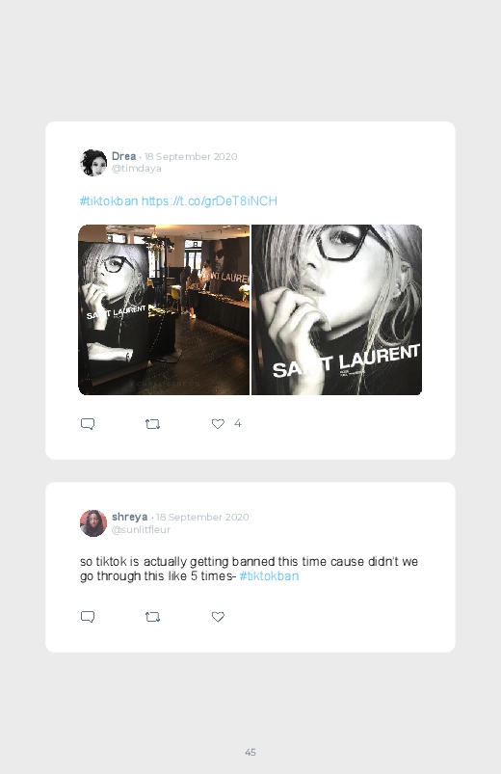Image resolution: width=501 pixels, height=774 pixels.
Task: Click the reply icon on shreya's tweet
Action: click(88, 617)
